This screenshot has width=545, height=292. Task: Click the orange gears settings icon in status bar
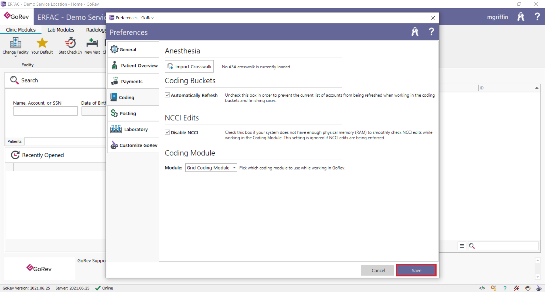click(494, 288)
